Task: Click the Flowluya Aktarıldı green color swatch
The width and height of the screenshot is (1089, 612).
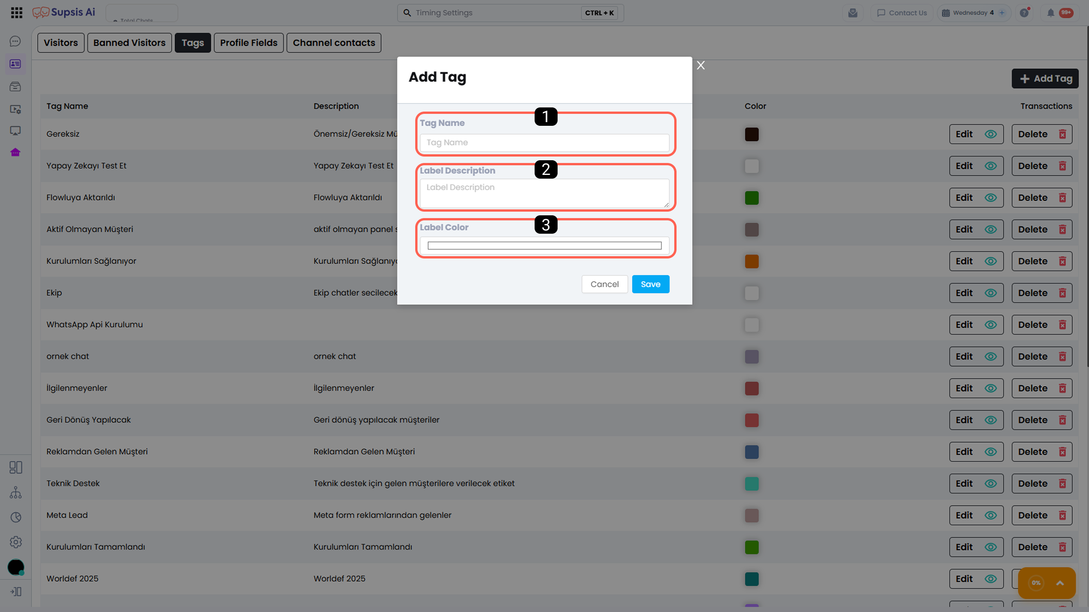Action: 752,198
